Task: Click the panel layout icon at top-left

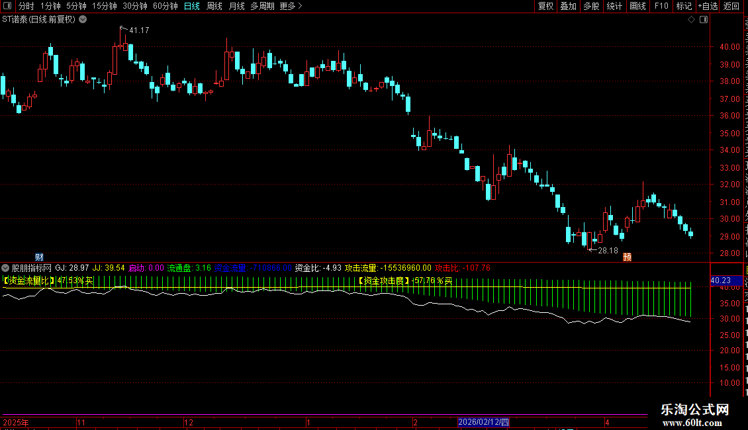Action: tap(7, 6)
